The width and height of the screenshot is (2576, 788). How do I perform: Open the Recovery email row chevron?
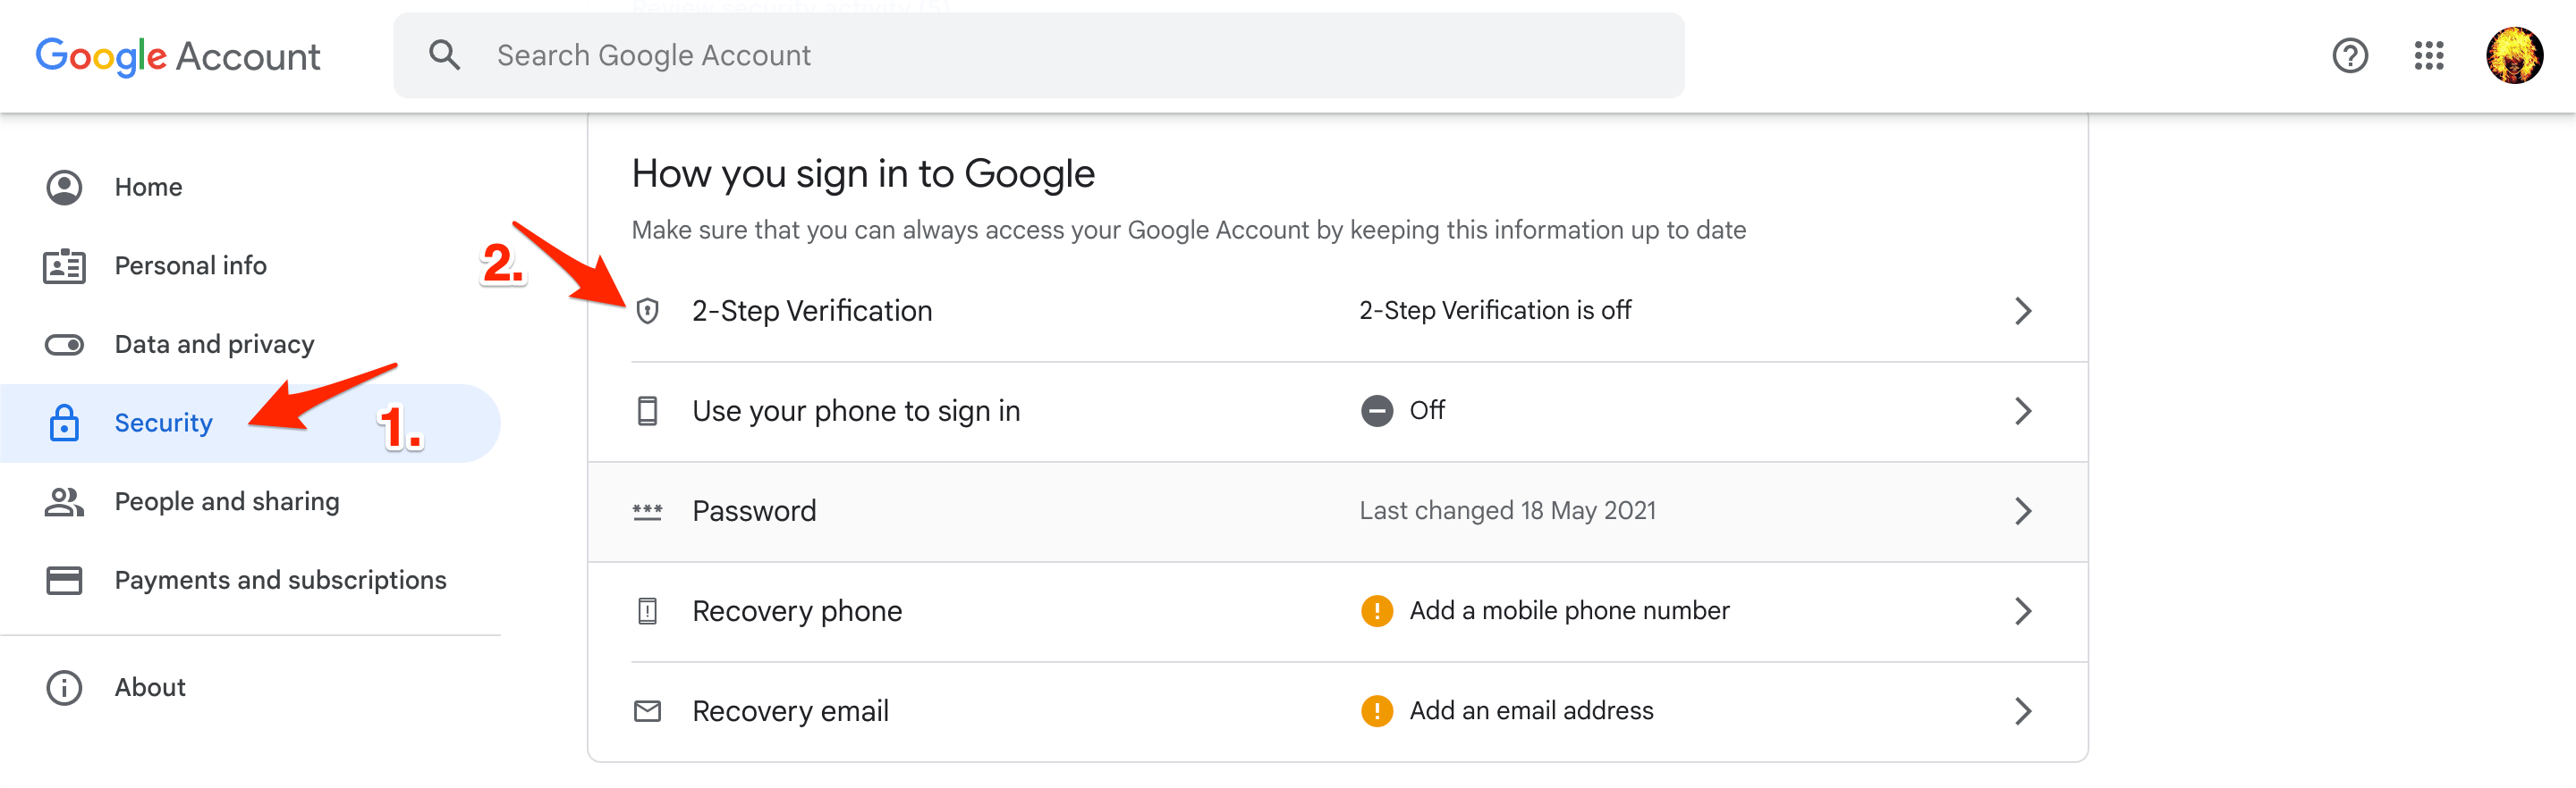click(x=2022, y=711)
